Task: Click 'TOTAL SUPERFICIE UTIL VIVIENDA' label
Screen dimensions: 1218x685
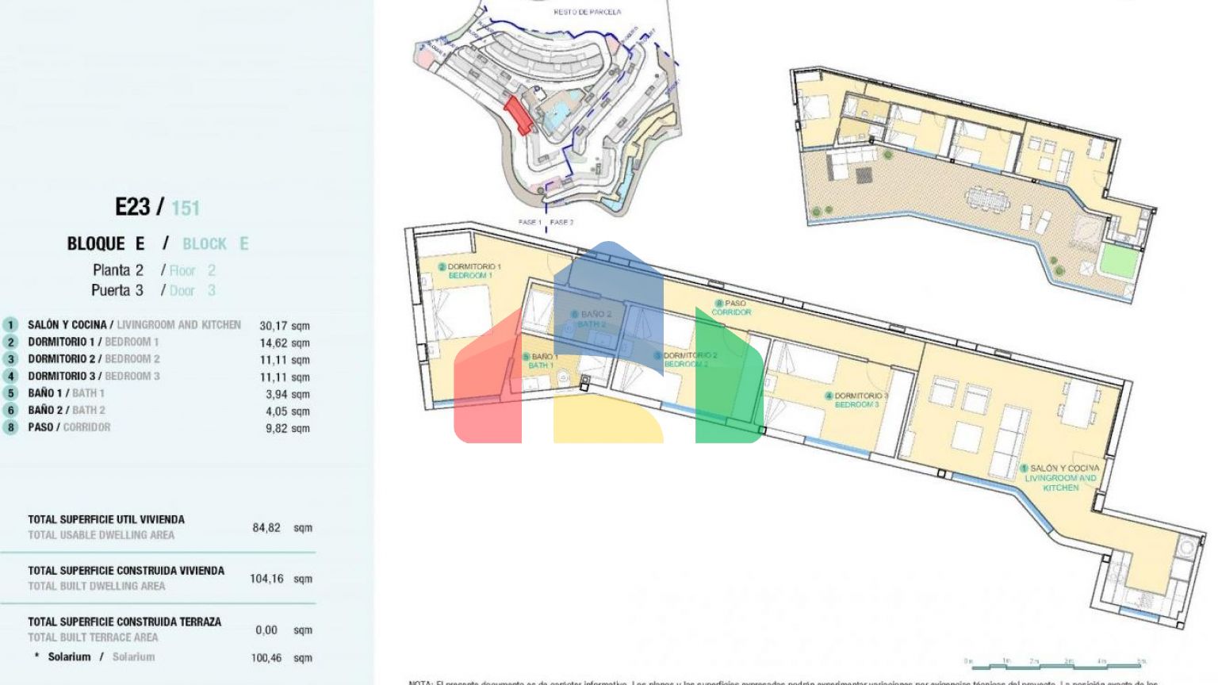Action: pos(106,520)
